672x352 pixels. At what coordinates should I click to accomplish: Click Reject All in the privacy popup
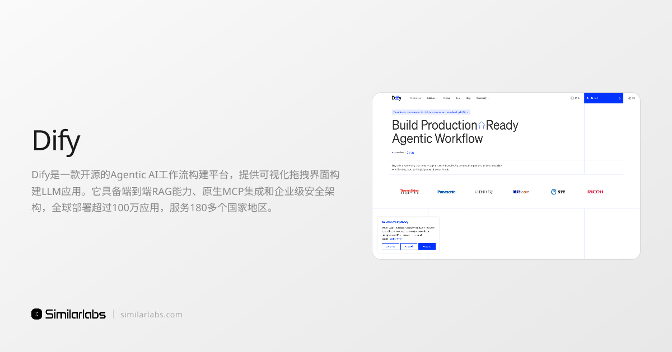point(409,246)
